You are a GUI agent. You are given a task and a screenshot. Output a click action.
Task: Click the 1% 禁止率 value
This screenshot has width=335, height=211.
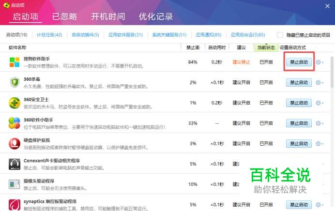pos(193,103)
